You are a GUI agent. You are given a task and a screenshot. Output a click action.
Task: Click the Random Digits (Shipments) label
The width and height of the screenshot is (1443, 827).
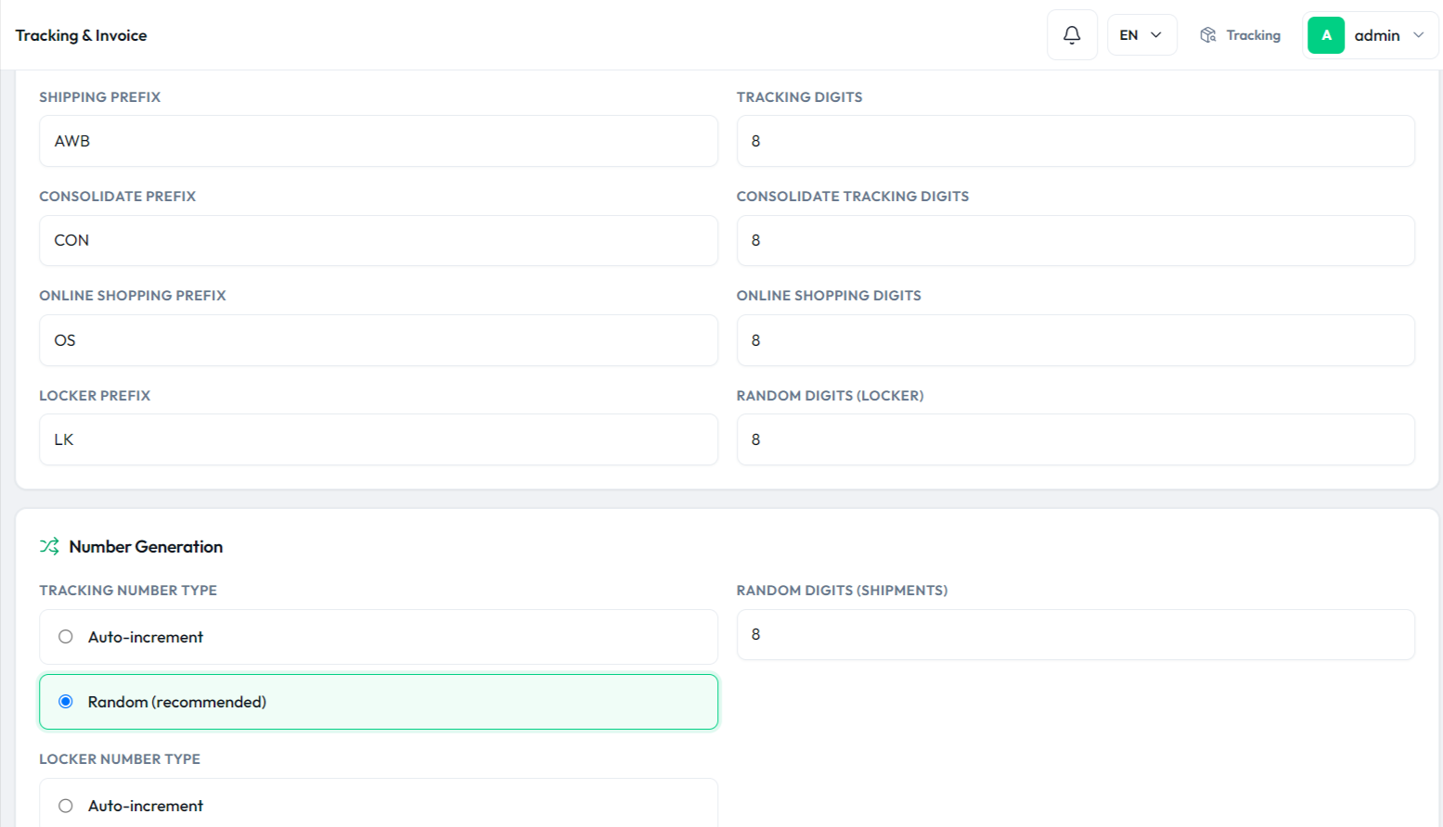pos(843,591)
